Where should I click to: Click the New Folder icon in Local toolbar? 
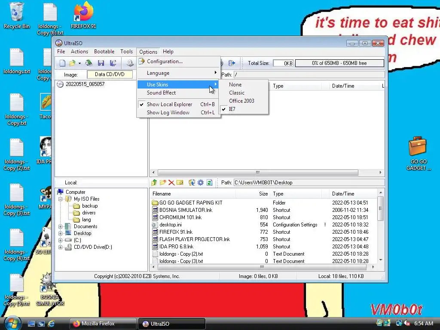163,183
